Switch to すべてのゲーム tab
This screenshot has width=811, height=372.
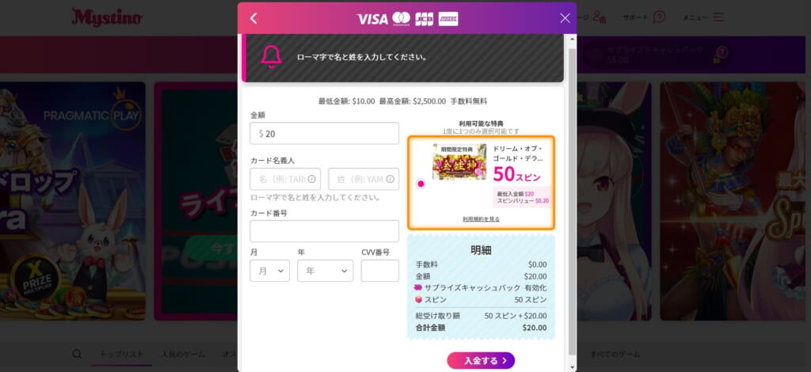615,355
